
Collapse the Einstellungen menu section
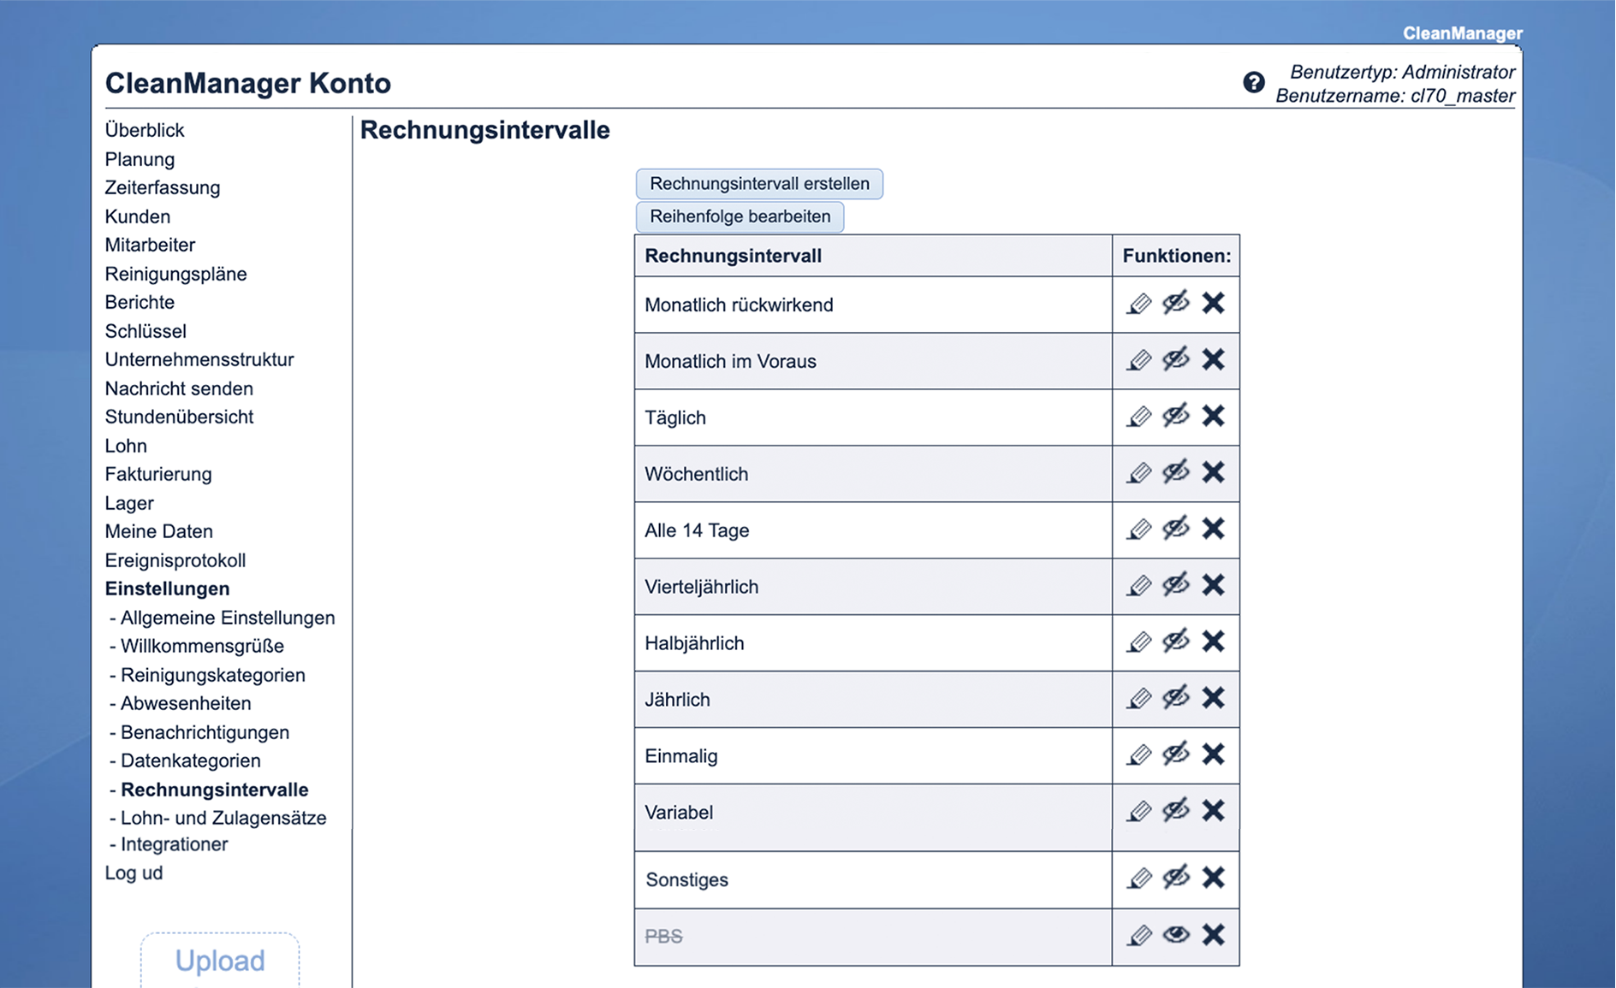pos(167,589)
